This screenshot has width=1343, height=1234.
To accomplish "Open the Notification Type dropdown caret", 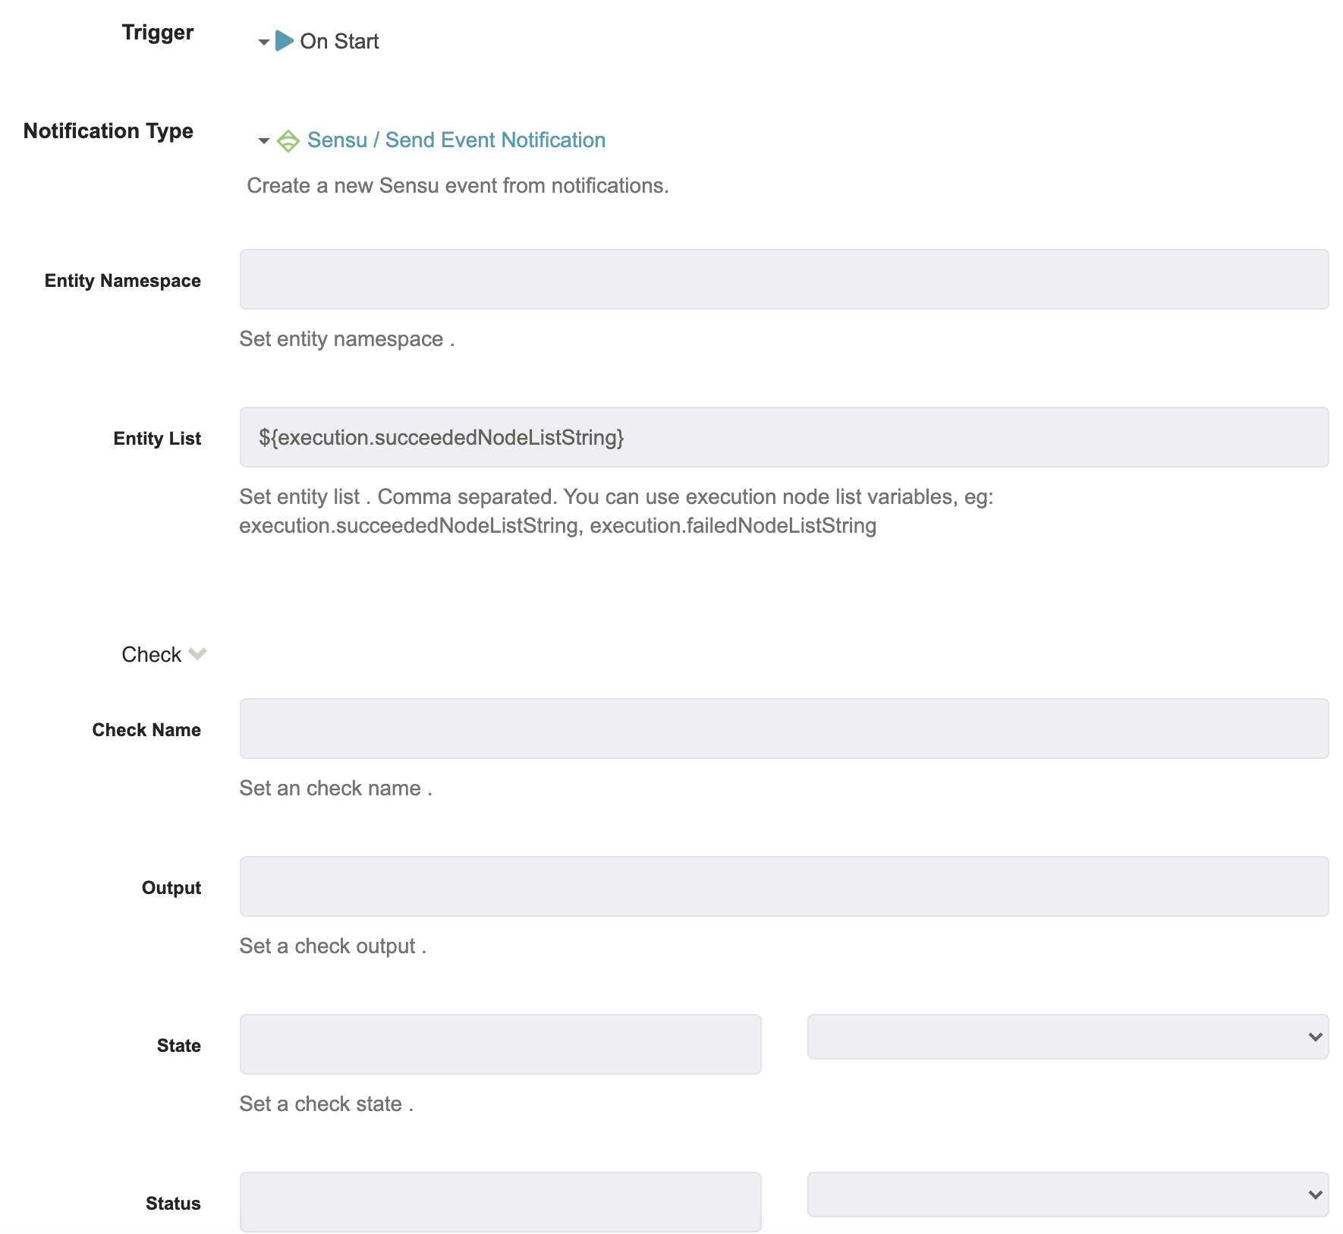I will [263, 140].
